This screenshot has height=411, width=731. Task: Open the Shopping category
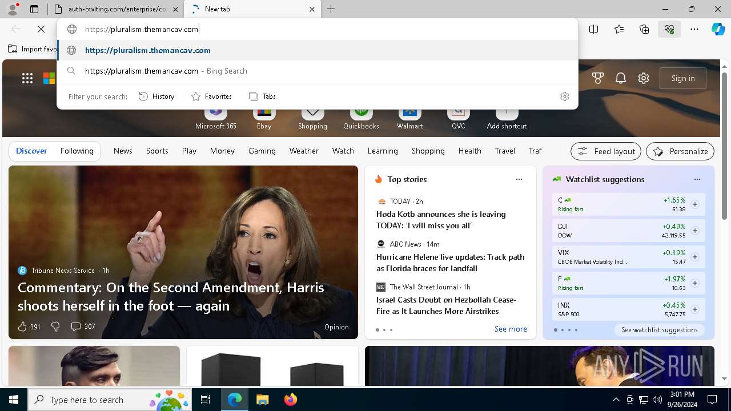[428, 151]
